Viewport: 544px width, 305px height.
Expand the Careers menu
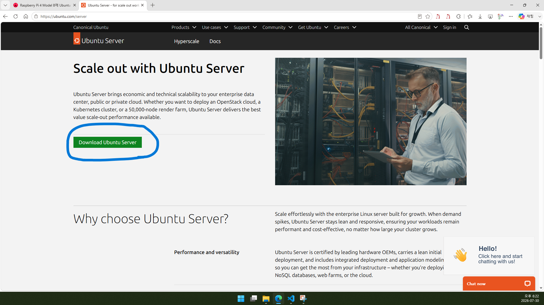tap(345, 27)
